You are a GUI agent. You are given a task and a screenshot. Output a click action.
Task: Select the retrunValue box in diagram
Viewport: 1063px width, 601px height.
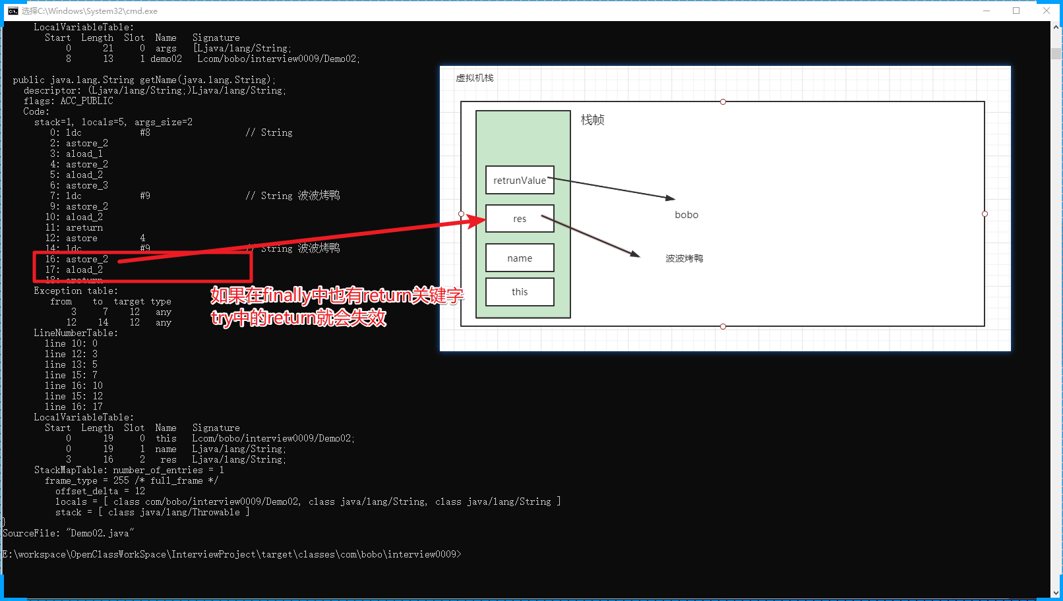coord(520,180)
